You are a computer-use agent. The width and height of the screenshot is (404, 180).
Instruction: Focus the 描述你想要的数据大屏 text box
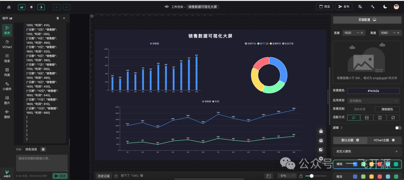42,163
